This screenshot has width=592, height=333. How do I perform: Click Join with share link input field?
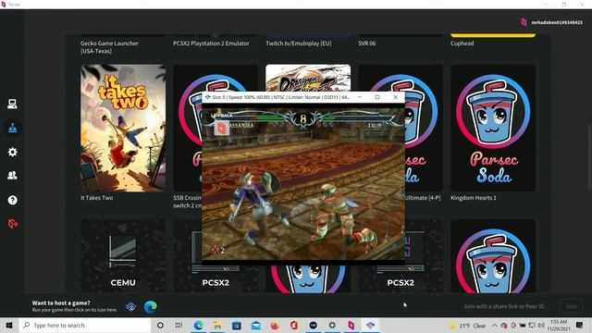(504, 306)
